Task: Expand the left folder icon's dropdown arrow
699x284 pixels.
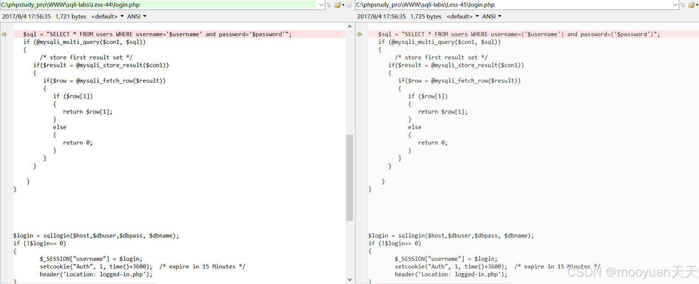Action: tap(343, 5)
